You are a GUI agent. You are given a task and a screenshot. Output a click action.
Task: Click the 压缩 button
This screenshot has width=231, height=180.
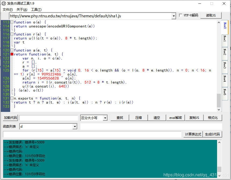[139, 118]
